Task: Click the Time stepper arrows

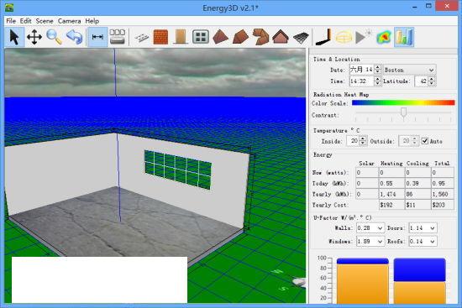Action: click(x=378, y=81)
